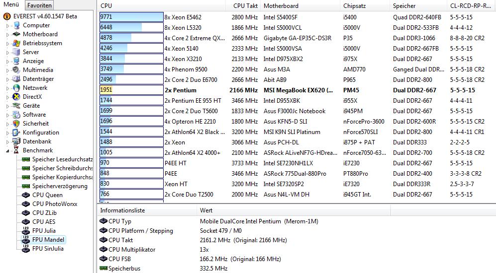Select the DirectX icon
The height and width of the screenshot is (273, 496).
pyautogui.click(x=16, y=97)
